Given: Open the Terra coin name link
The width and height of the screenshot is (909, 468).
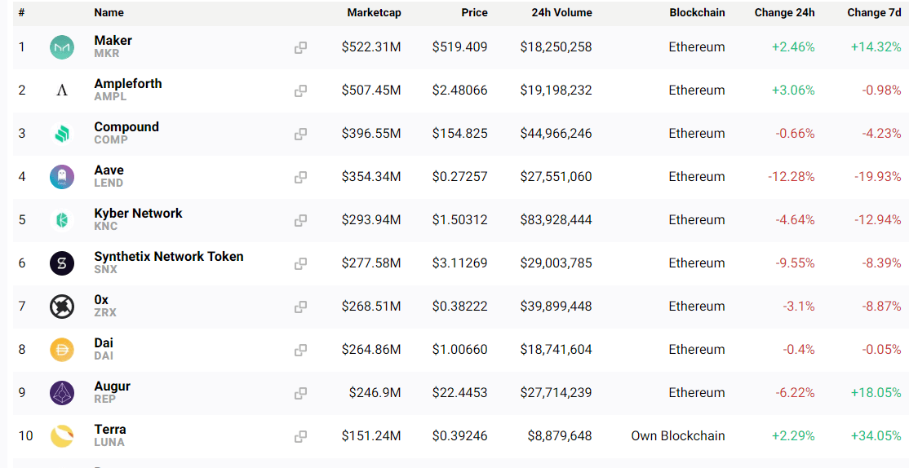Looking at the screenshot, I should tap(110, 430).
